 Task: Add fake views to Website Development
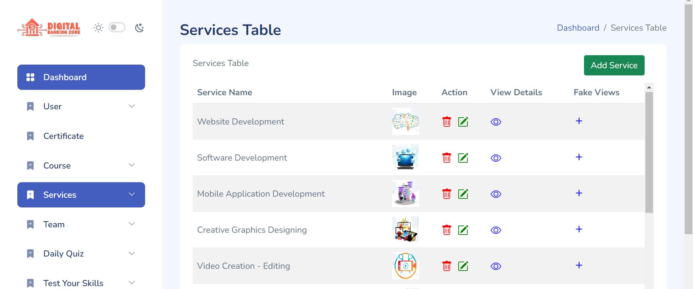pos(579,121)
